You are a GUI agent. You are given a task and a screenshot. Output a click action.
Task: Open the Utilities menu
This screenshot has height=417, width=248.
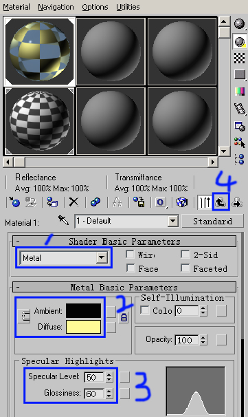click(x=128, y=7)
